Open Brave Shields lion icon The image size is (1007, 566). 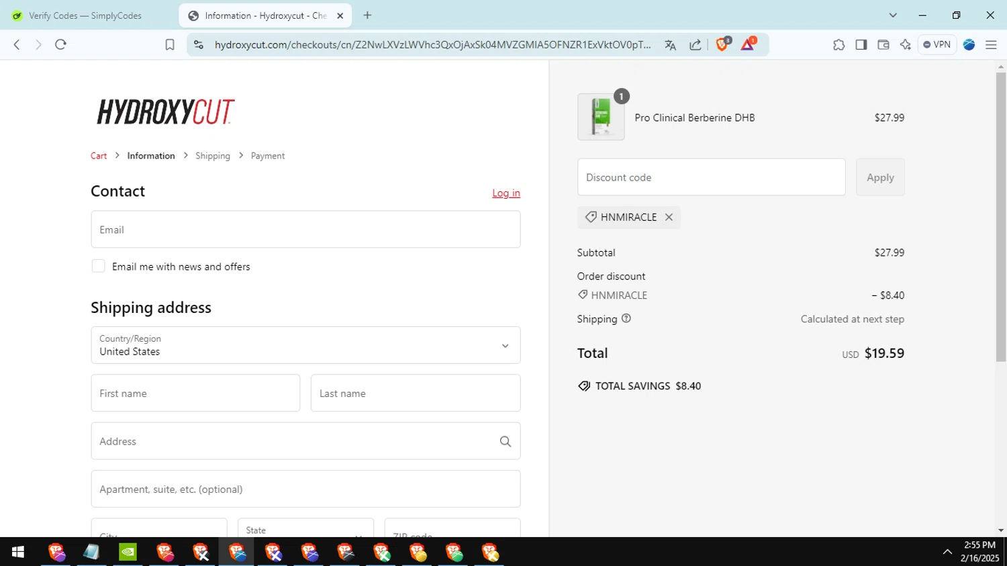point(723,44)
